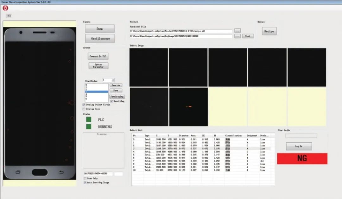Click the Save button below Save As

116,90
